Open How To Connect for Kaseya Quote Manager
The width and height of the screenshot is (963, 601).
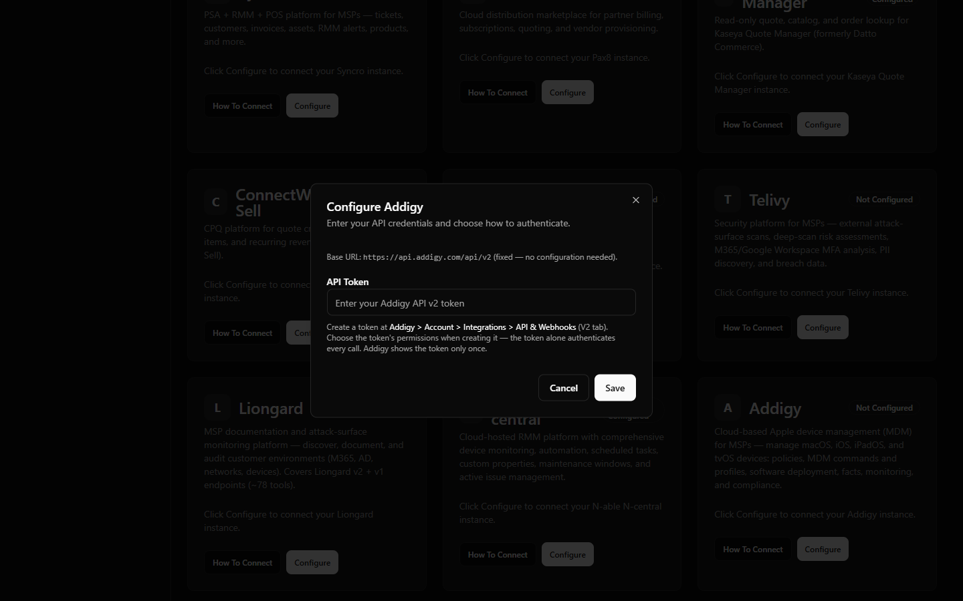pos(752,124)
